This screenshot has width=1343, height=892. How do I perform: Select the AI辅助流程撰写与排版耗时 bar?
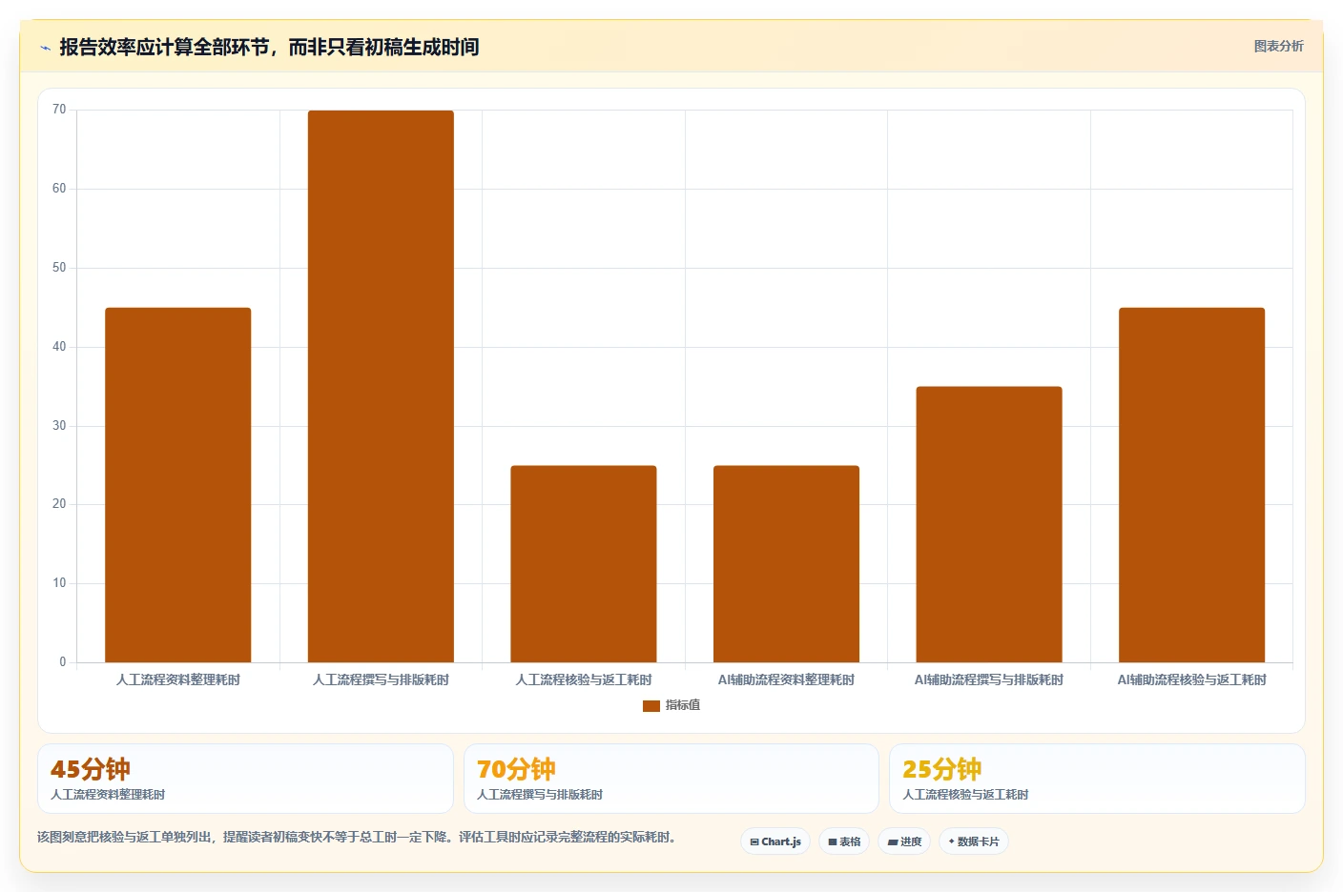(989, 524)
